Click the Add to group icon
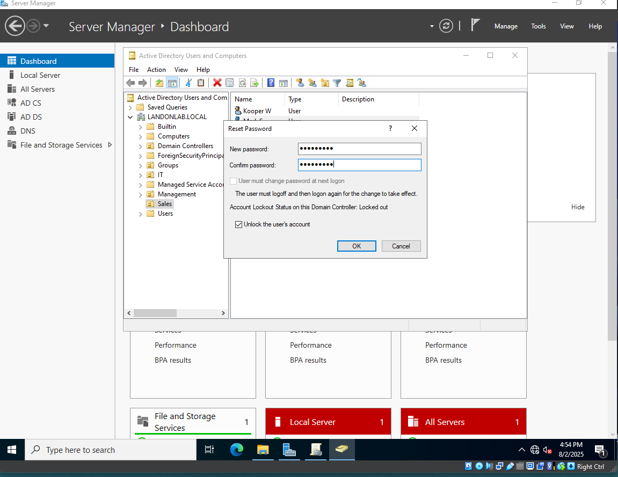 tap(362, 83)
